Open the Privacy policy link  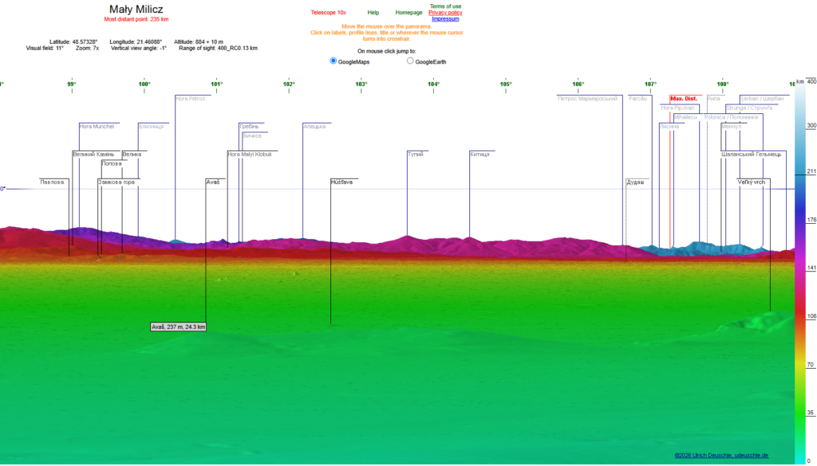click(x=445, y=13)
